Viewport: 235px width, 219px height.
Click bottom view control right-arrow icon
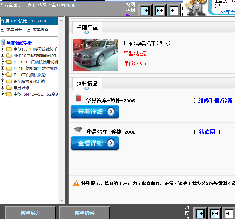click(x=201, y=213)
